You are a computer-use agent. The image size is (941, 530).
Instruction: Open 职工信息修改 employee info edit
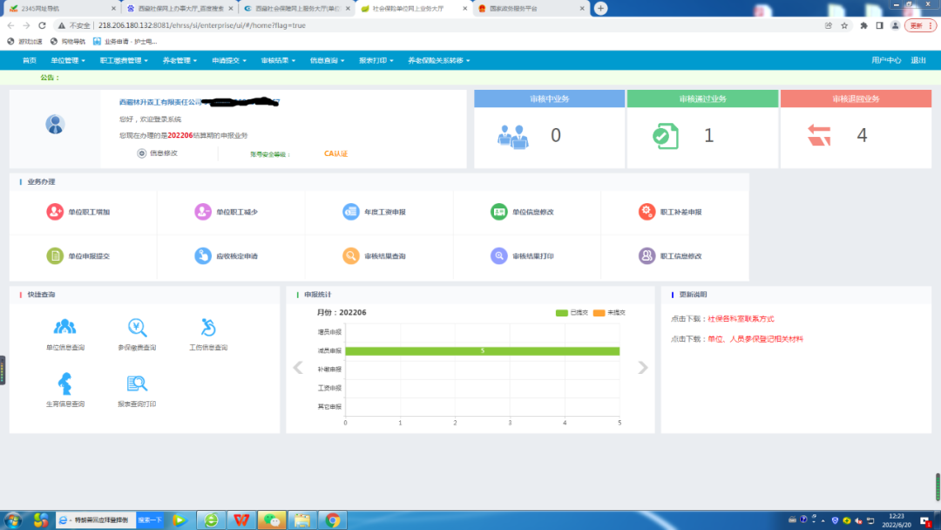[670, 255]
